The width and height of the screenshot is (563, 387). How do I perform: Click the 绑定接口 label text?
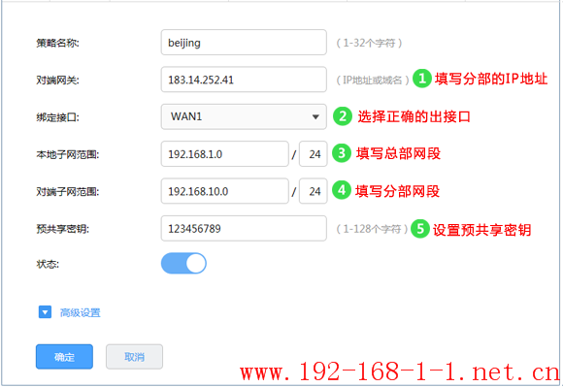pyautogui.click(x=57, y=117)
